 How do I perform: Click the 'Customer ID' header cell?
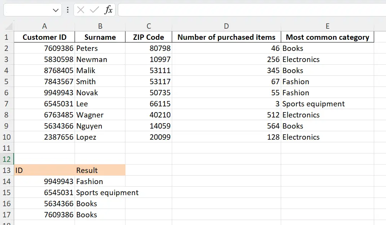click(44, 37)
